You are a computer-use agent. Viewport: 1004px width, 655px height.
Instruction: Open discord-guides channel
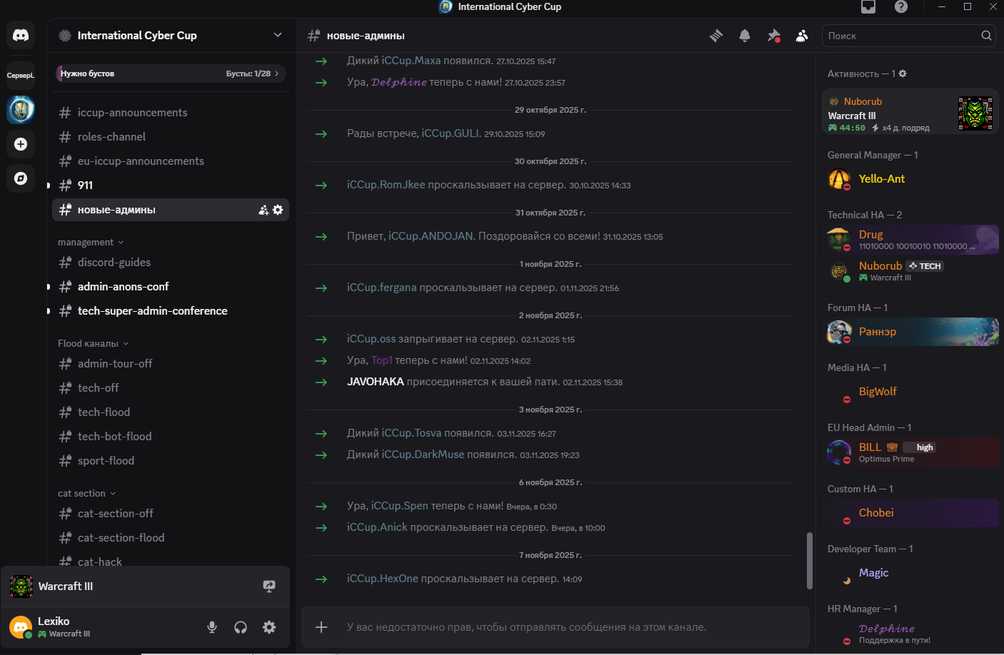[171, 263]
